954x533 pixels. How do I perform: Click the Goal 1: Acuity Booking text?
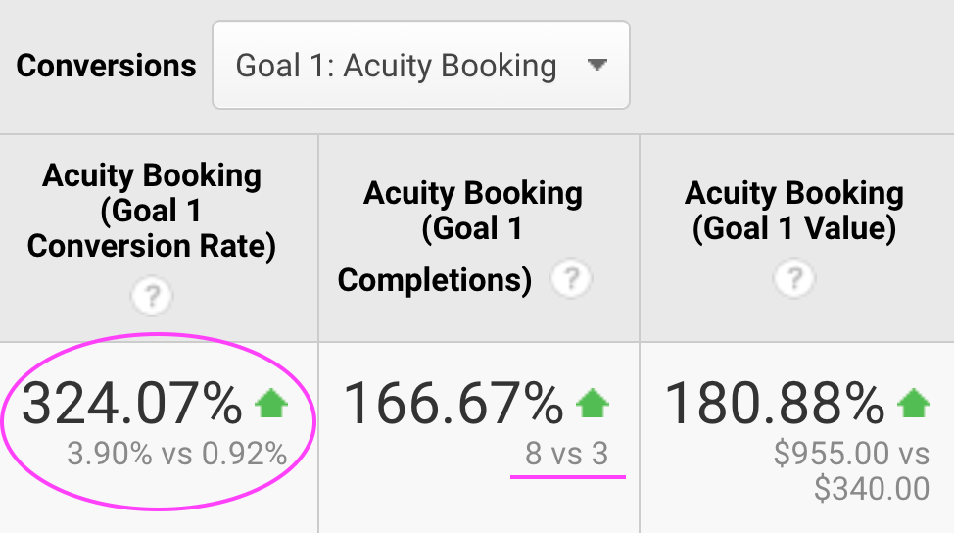click(x=396, y=66)
